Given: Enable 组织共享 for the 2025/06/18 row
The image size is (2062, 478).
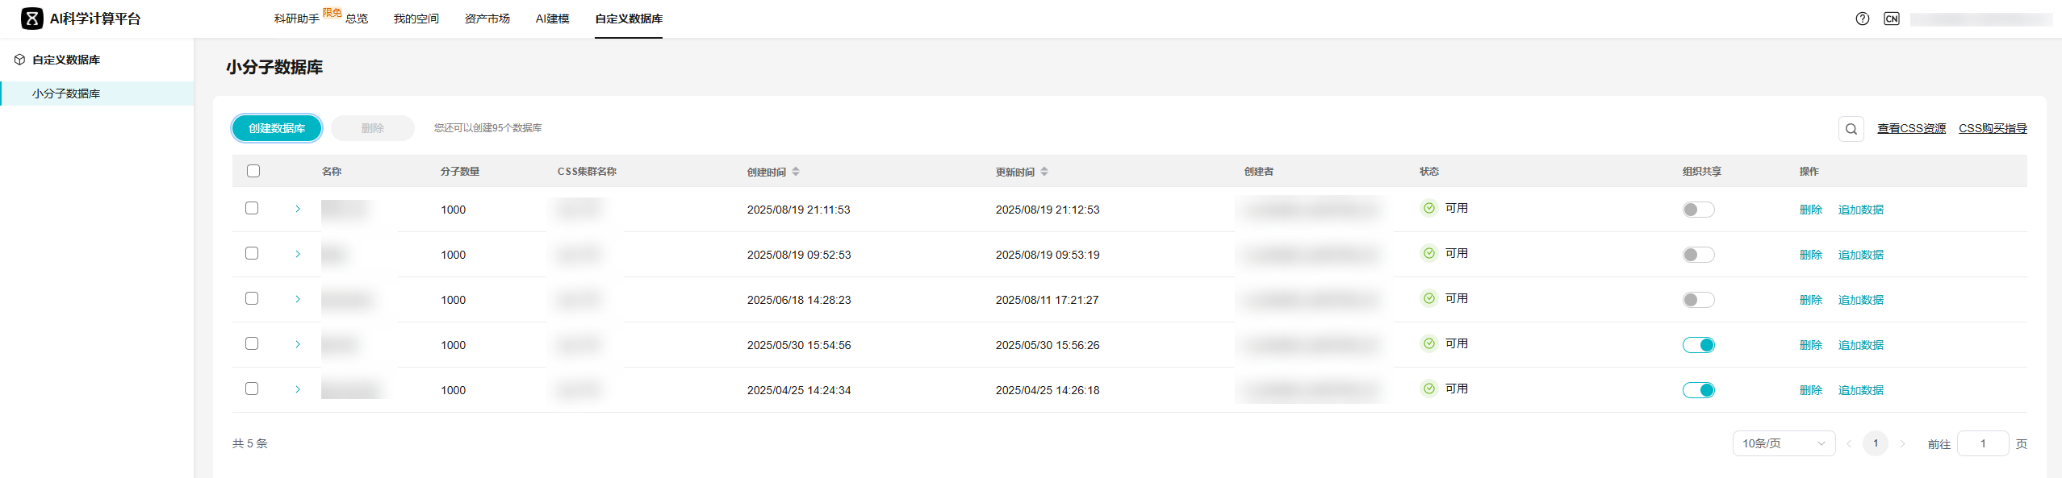Looking at the screenshot, I should [1698, 300].
